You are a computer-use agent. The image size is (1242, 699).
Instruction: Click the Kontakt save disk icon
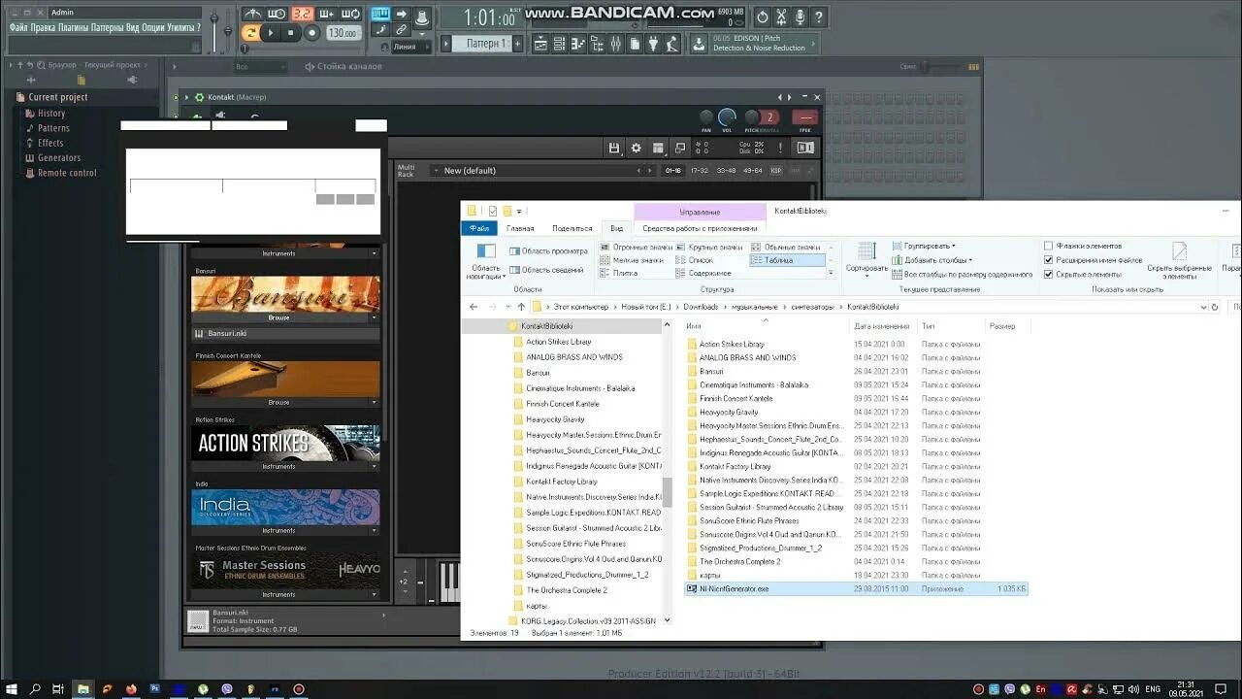click(614, 148)
